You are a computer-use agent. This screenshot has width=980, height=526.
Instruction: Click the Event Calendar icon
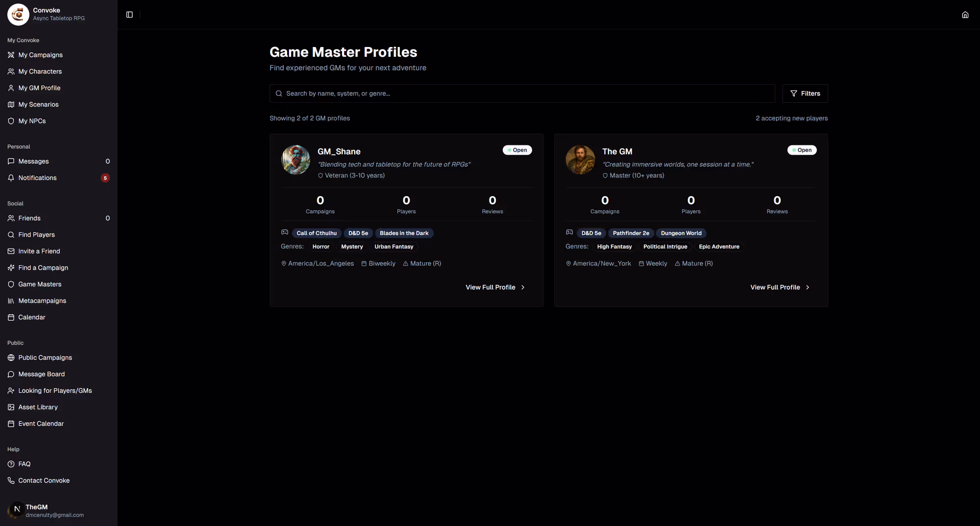pos(11,424)
